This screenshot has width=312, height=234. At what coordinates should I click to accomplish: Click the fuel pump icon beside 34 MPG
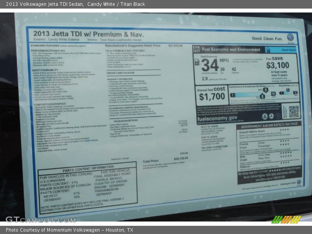197,62
